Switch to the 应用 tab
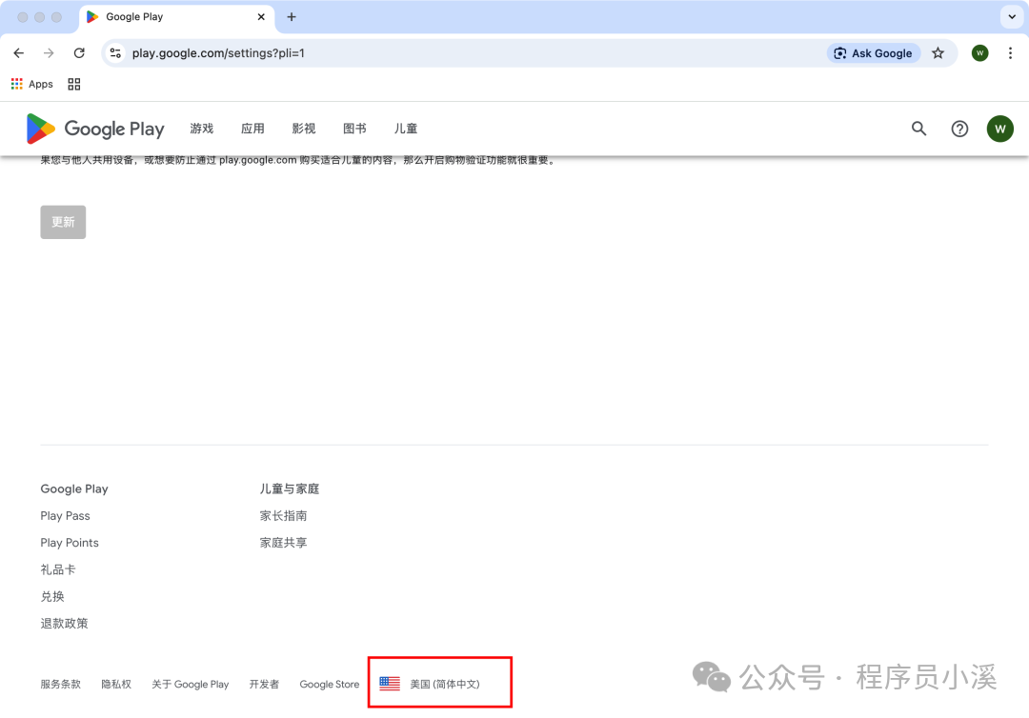 click(x=252, y=129)
